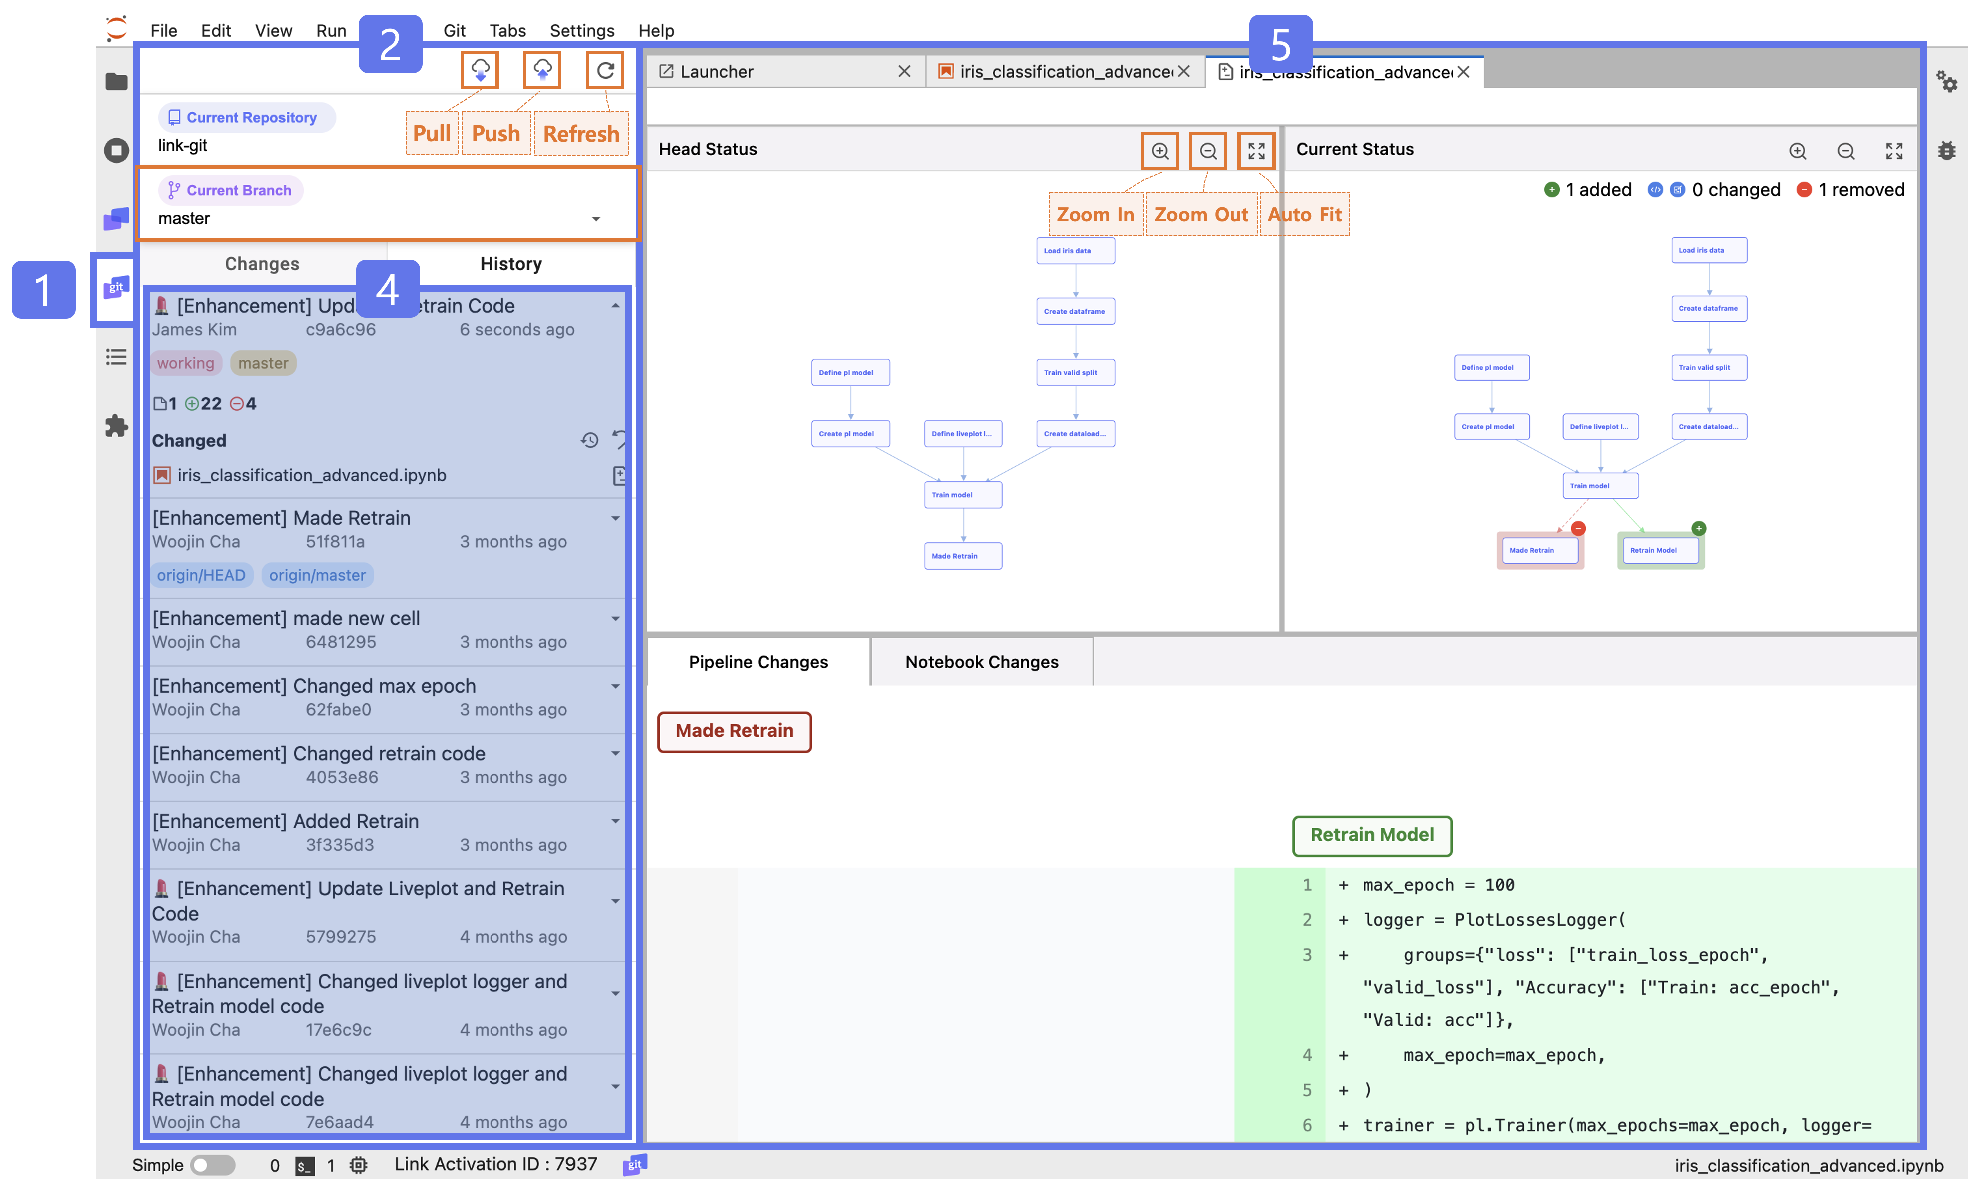
Task: Select iris_classification_advanced.ipynb in changed files
Action: click(x=311, y=475)
